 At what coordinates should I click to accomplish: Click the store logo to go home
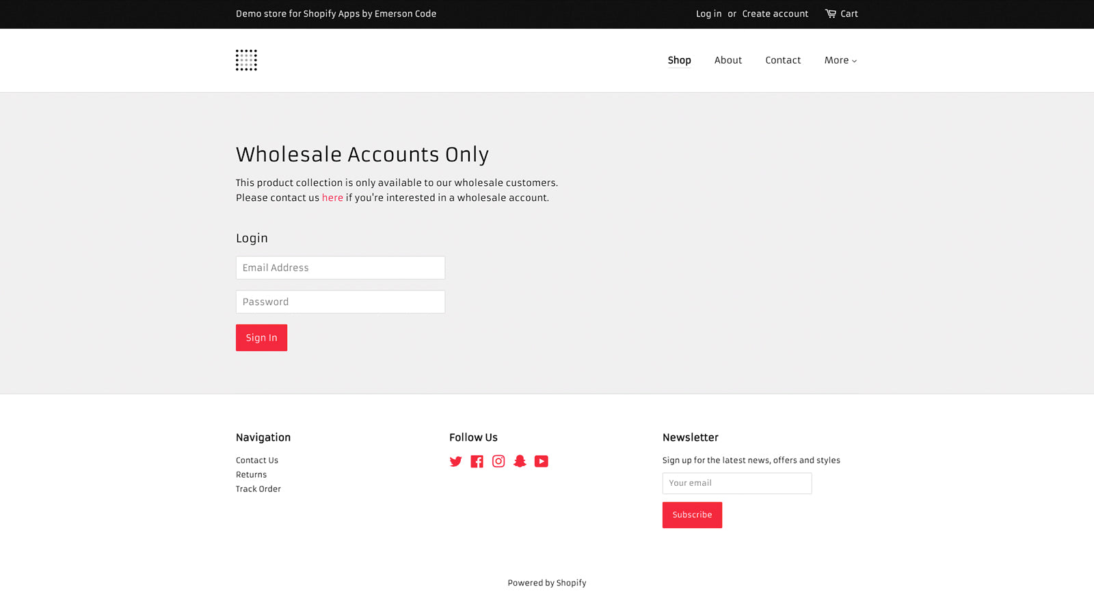[246, 60]
